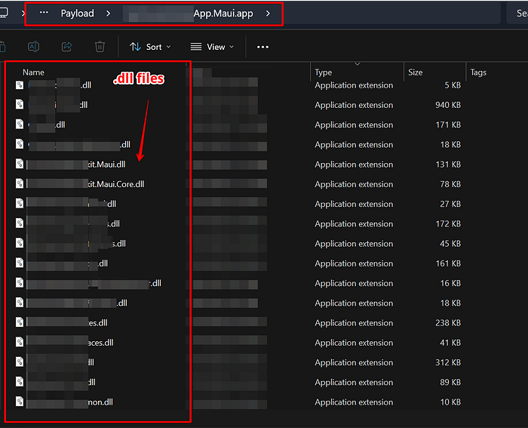Click the This PC monitor icon
Image resolution: width=528 pixels, height=428 pixels.
3,13
